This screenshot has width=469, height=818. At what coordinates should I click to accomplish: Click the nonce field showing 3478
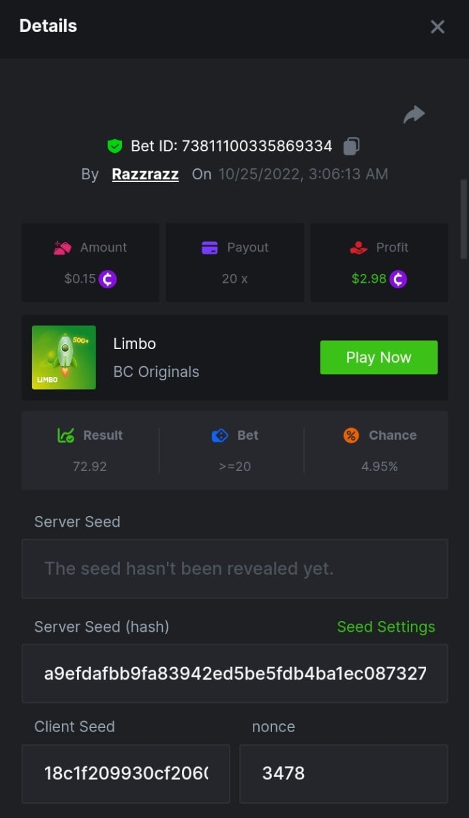(x=343, y=774)
